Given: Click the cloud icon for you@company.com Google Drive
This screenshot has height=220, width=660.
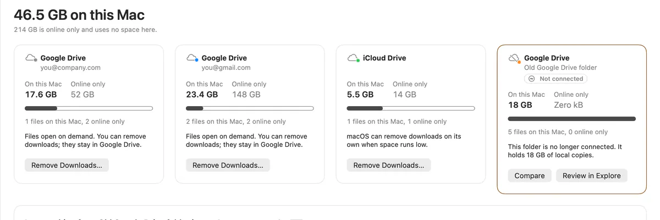Looking at the screenshot, I should pyautogui.click(x=31, y=58).
